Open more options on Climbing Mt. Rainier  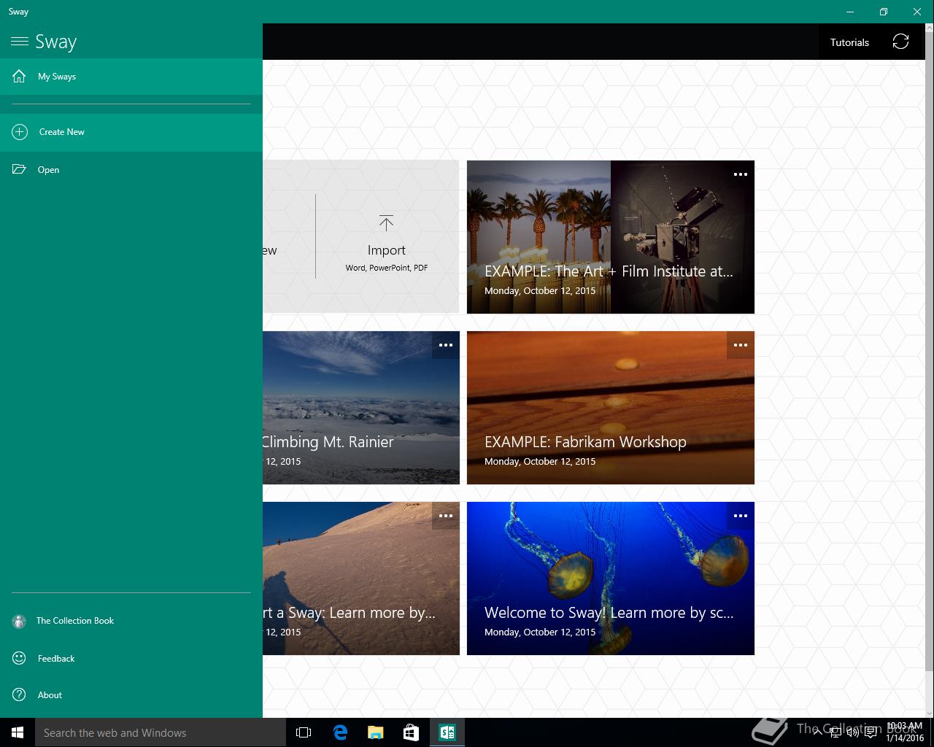445,345
